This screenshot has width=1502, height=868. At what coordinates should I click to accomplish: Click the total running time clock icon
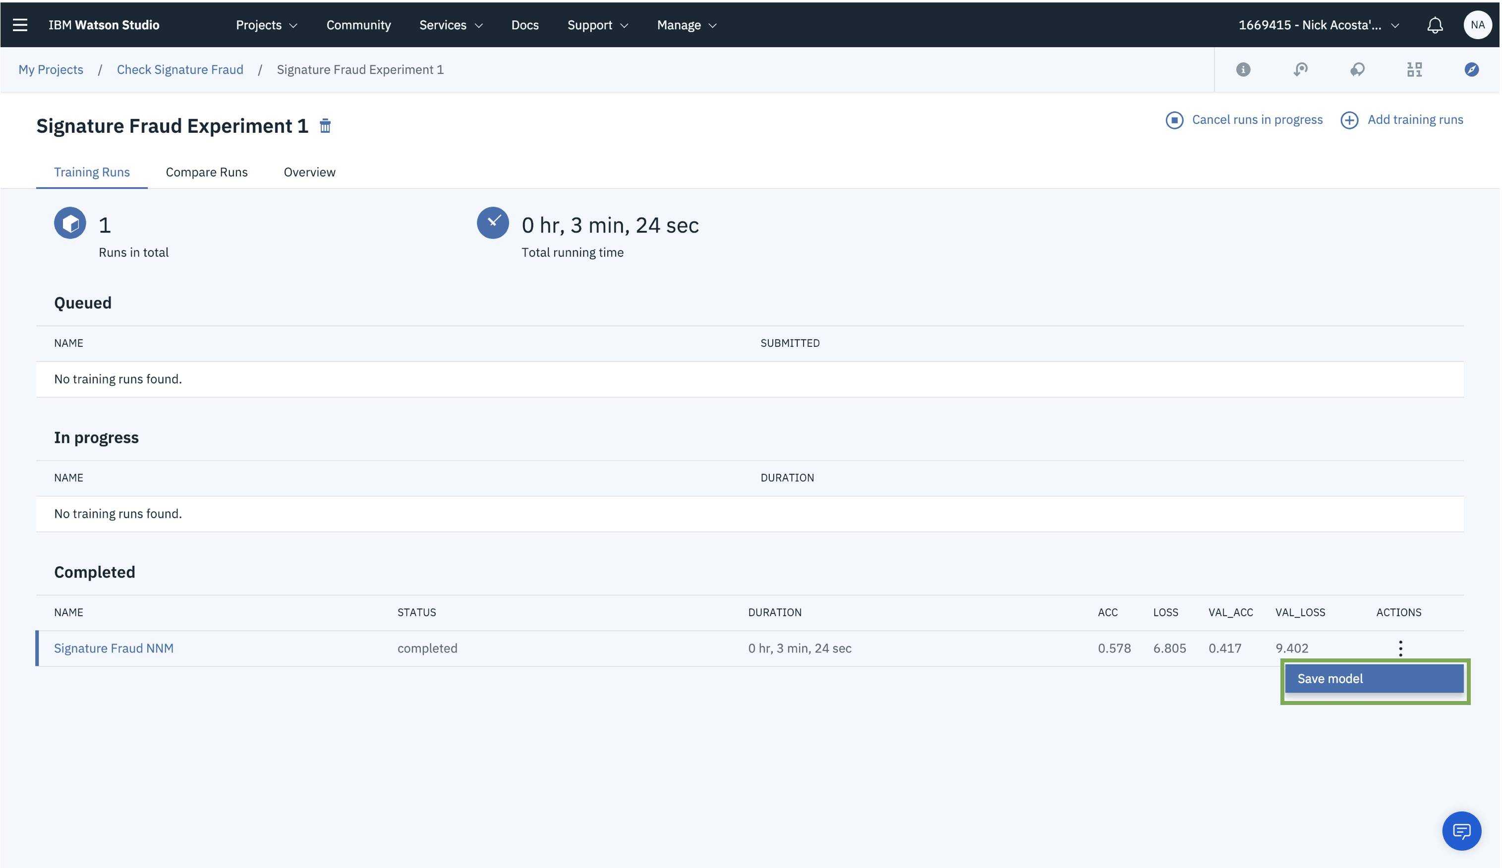[492, 223]
